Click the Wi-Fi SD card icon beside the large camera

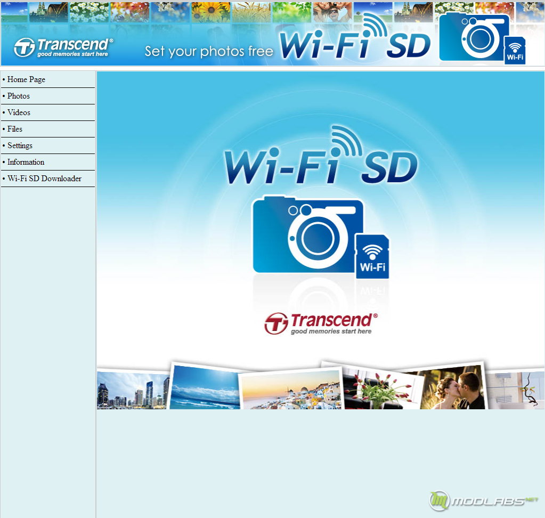[x=372, y=256]
